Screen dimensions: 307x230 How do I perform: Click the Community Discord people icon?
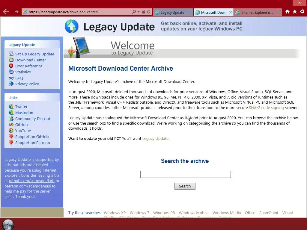point(11,119)
